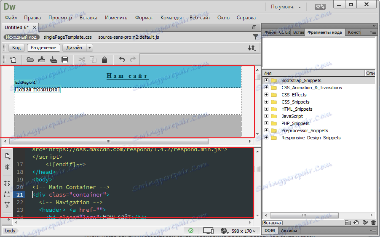Open related file singlePageTemplate.css
Image resolution: width=380 pixels, height=237 pixels.
67,37
